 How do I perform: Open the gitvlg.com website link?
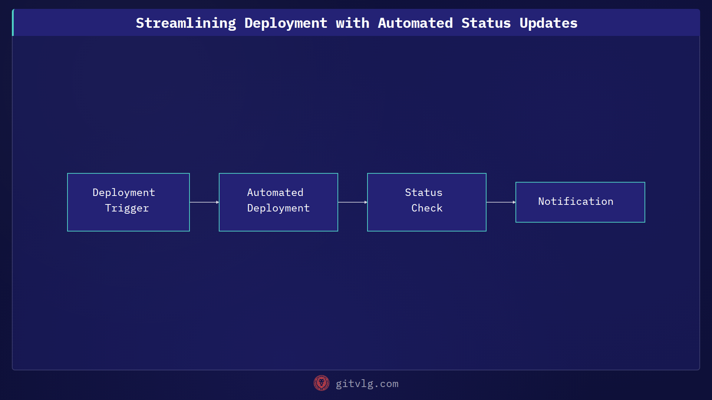pos(366,384)
